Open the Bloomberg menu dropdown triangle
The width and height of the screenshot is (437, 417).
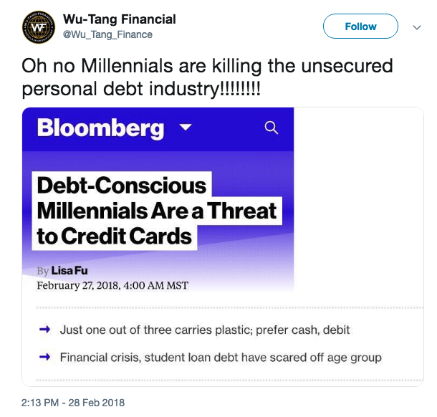pyautogui.click(x=186, y=128)
